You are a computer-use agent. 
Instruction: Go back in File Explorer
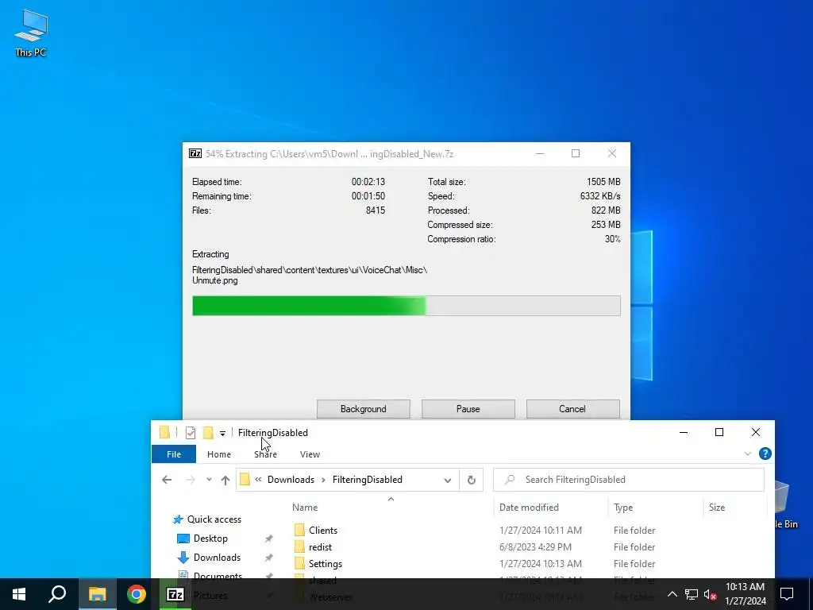tap(167, 480)
